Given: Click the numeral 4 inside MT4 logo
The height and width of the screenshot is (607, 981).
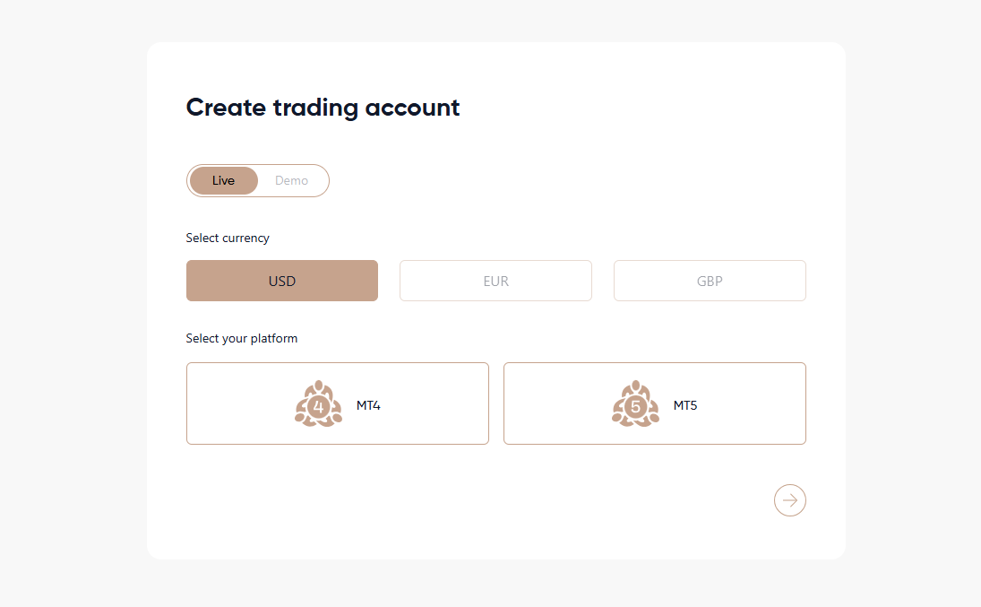Looking at the screenshot, I should click(318, 407).
